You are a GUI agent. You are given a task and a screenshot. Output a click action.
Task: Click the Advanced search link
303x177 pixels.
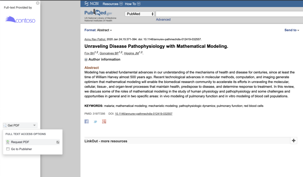[x=163, y=20]
